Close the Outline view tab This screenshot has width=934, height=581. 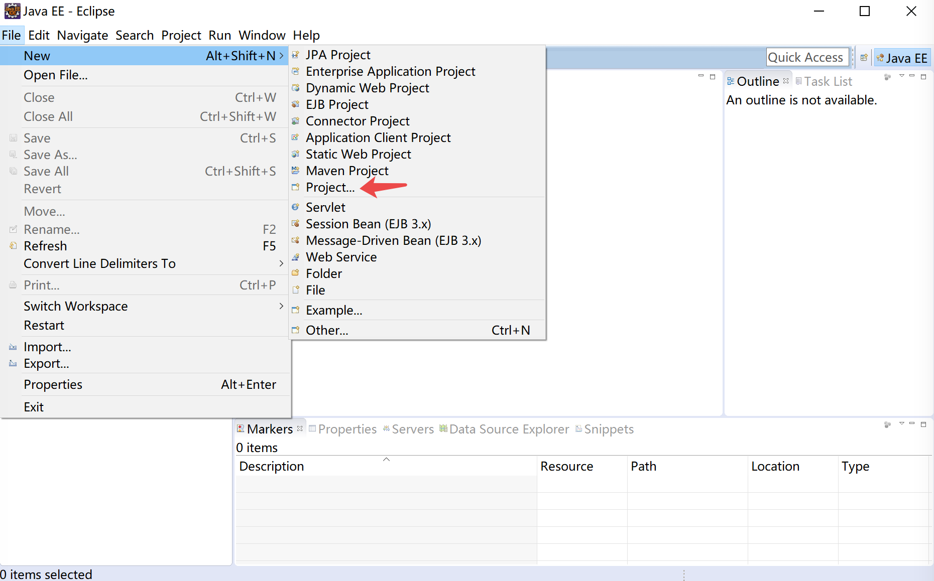(x=786, y=80)
